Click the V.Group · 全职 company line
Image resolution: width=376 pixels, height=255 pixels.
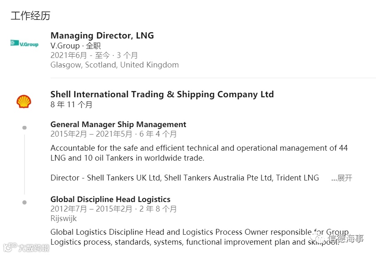tap(76, 46)
